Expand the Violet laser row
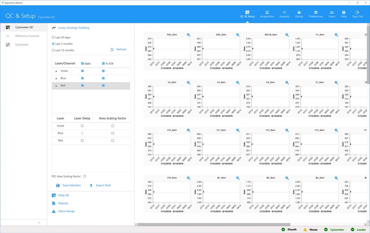Screen dimensions: 370x233 pyautogui.click(x=56, y=71)
